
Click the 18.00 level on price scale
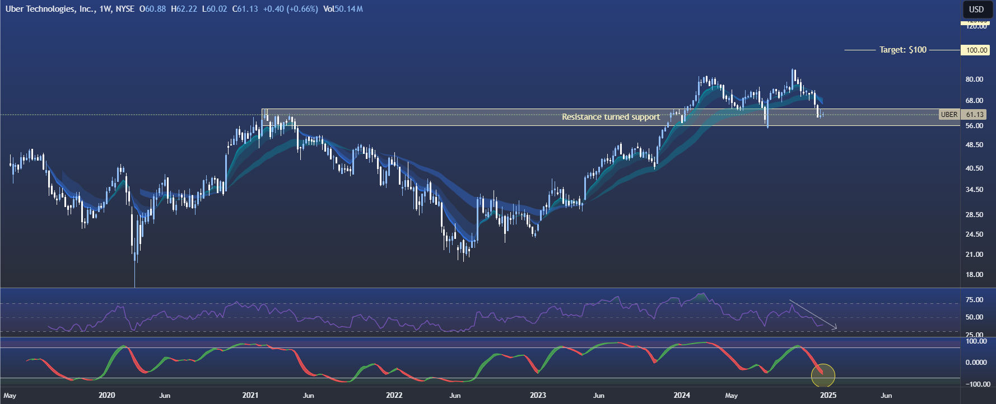point(974,275)
